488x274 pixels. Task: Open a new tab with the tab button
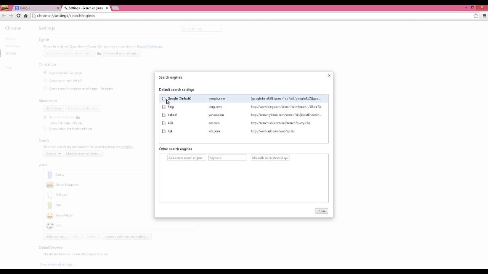pos(115,8)
